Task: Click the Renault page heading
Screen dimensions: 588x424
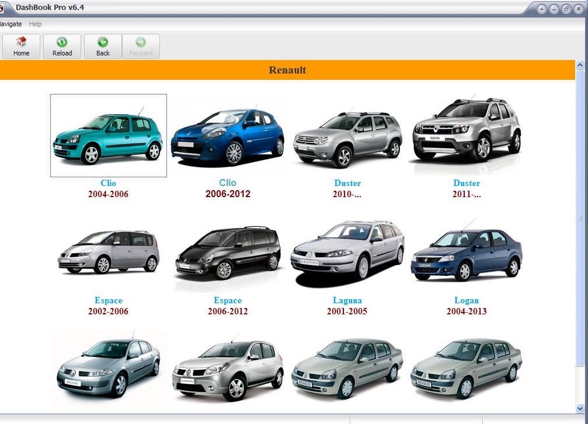Action: click(287, 70)
